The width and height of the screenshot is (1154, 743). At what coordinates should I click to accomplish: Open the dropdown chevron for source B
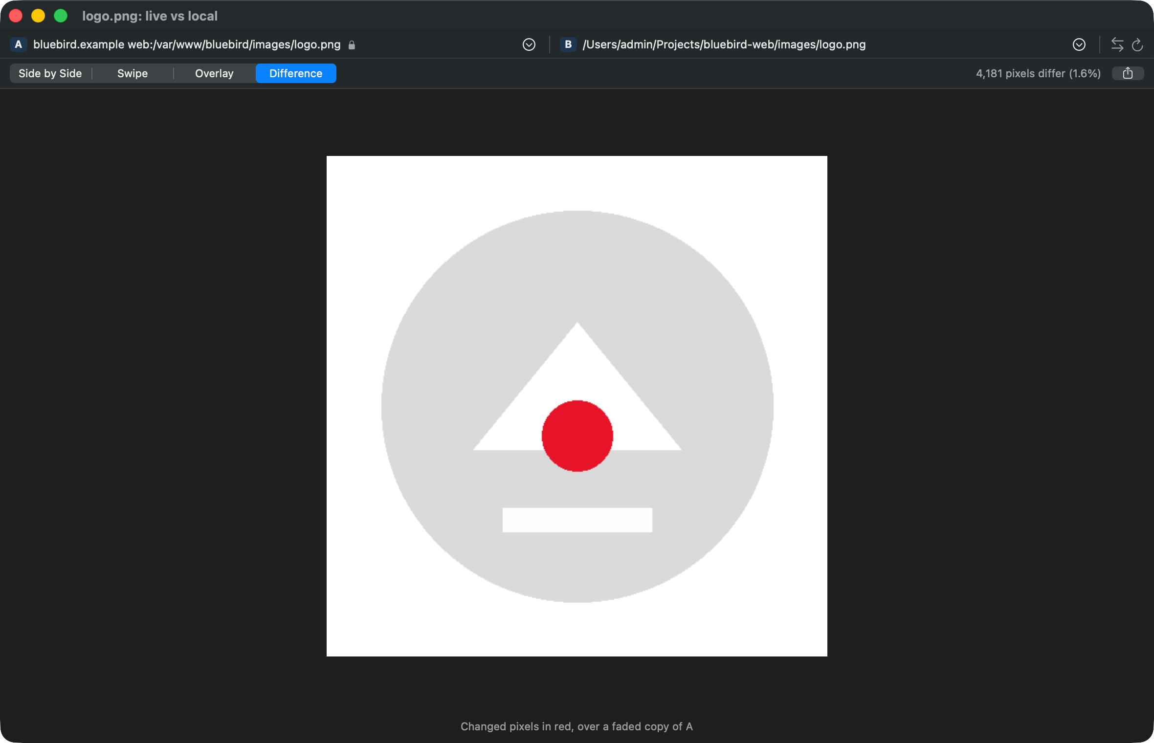(x=1079, y=44)
